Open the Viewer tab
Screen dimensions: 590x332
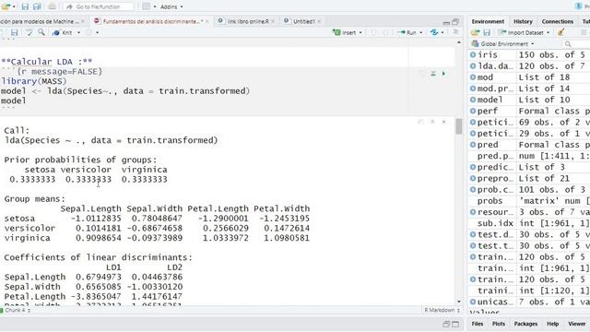tap(576, 324)
